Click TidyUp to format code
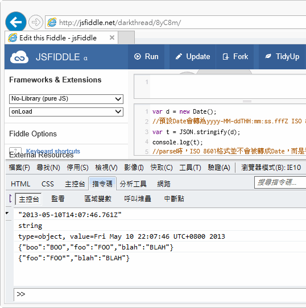This screenshot has width=306, height=308. point(282,57)
